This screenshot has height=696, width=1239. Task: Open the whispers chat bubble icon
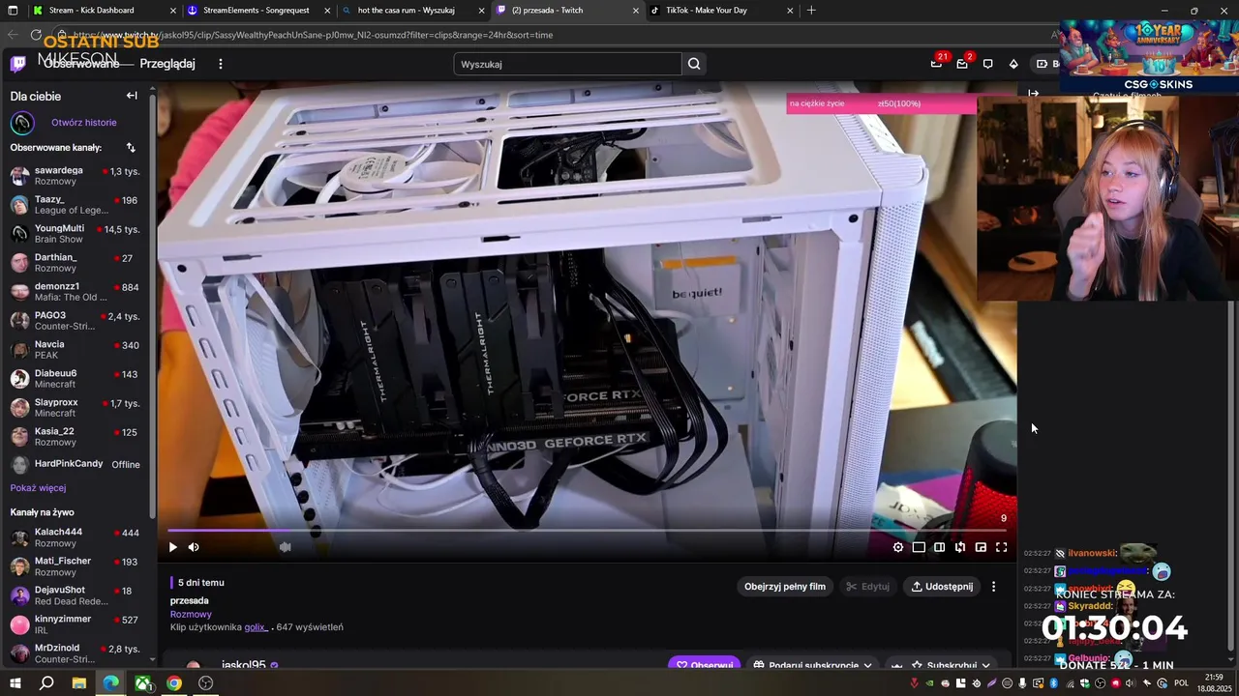tap(987, 64)
